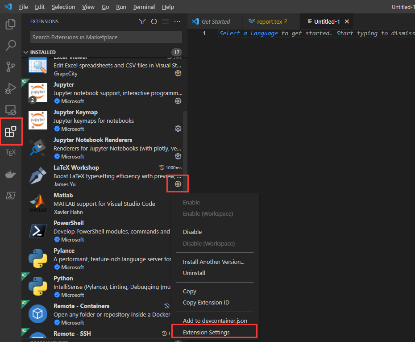Image resolution: width=415 pixels, height=342 pixels.
Task: Click the filter extensions funnel icon
Action: pyautogui.click(x=142, y=21)
